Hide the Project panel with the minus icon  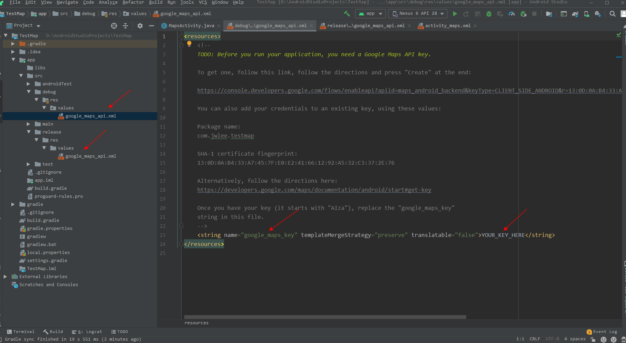(151, 26)
